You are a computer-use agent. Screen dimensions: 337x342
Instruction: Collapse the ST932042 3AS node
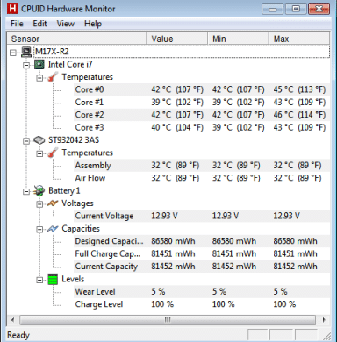(26, 141)
